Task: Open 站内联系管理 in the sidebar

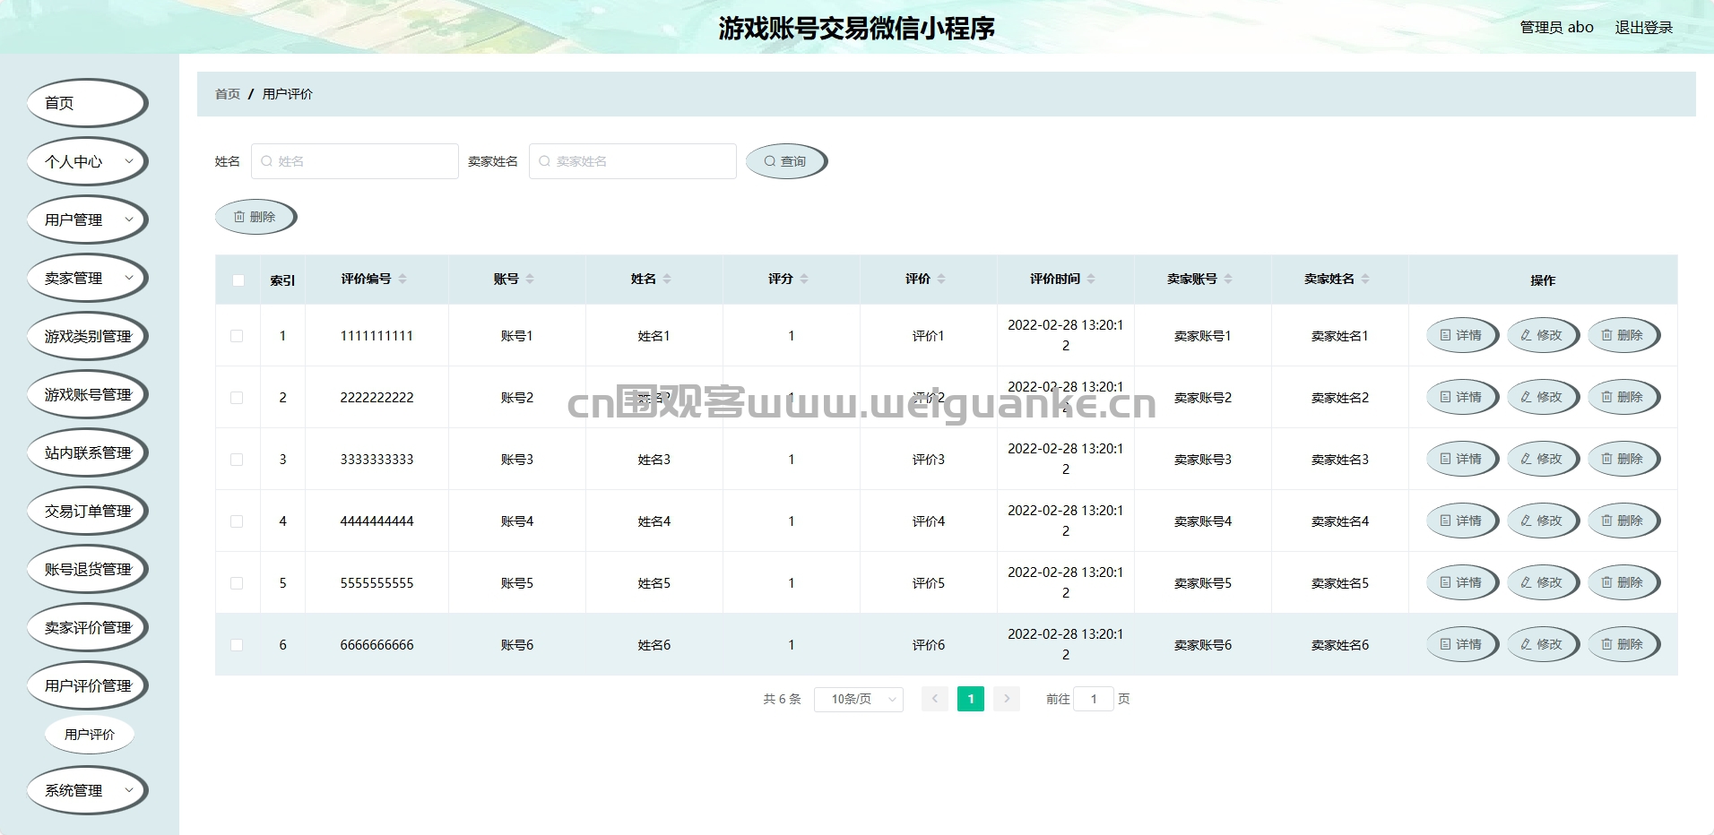Action: click(87, 452)
